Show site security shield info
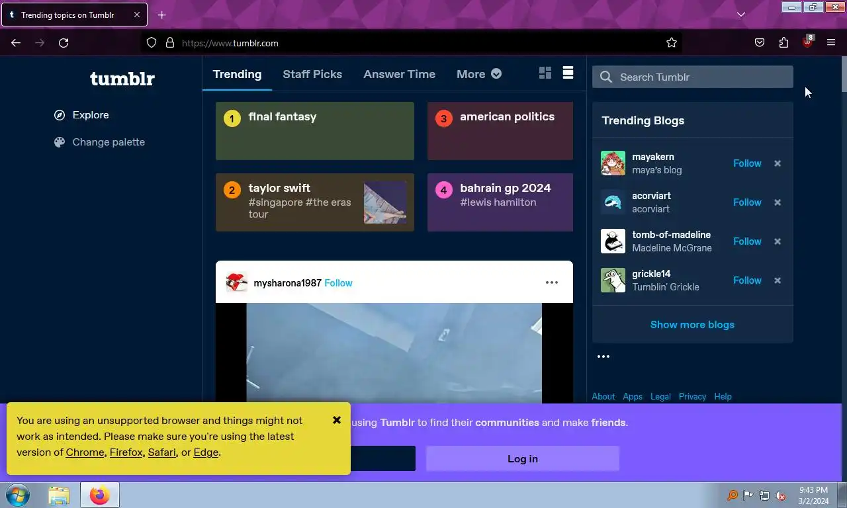847x508 pixels. pyautogui.click(x=152, y=43)
